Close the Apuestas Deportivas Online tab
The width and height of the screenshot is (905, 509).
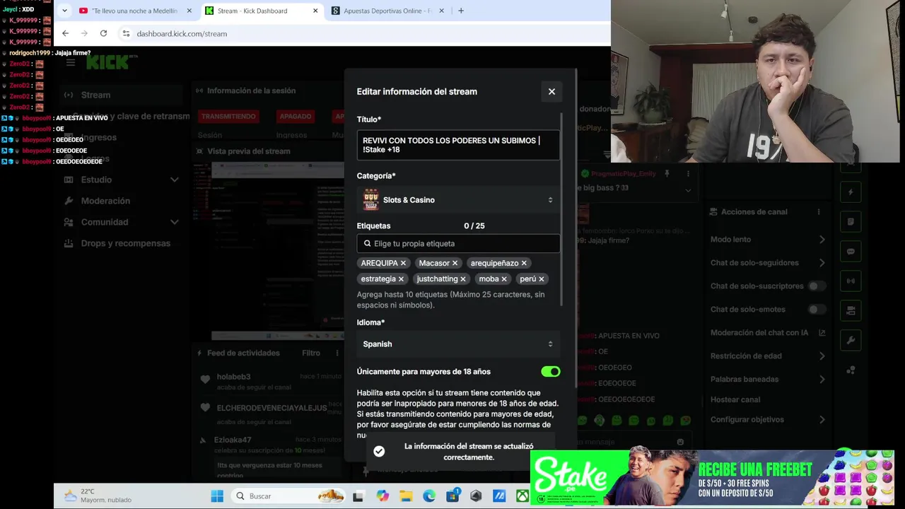point(442,11)
